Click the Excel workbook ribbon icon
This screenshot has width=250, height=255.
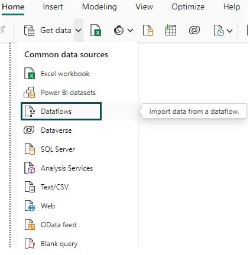(x=96, y=30)
